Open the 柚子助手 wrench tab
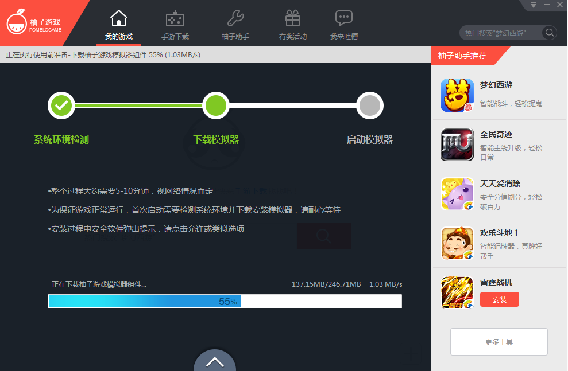 click(235, 25)
